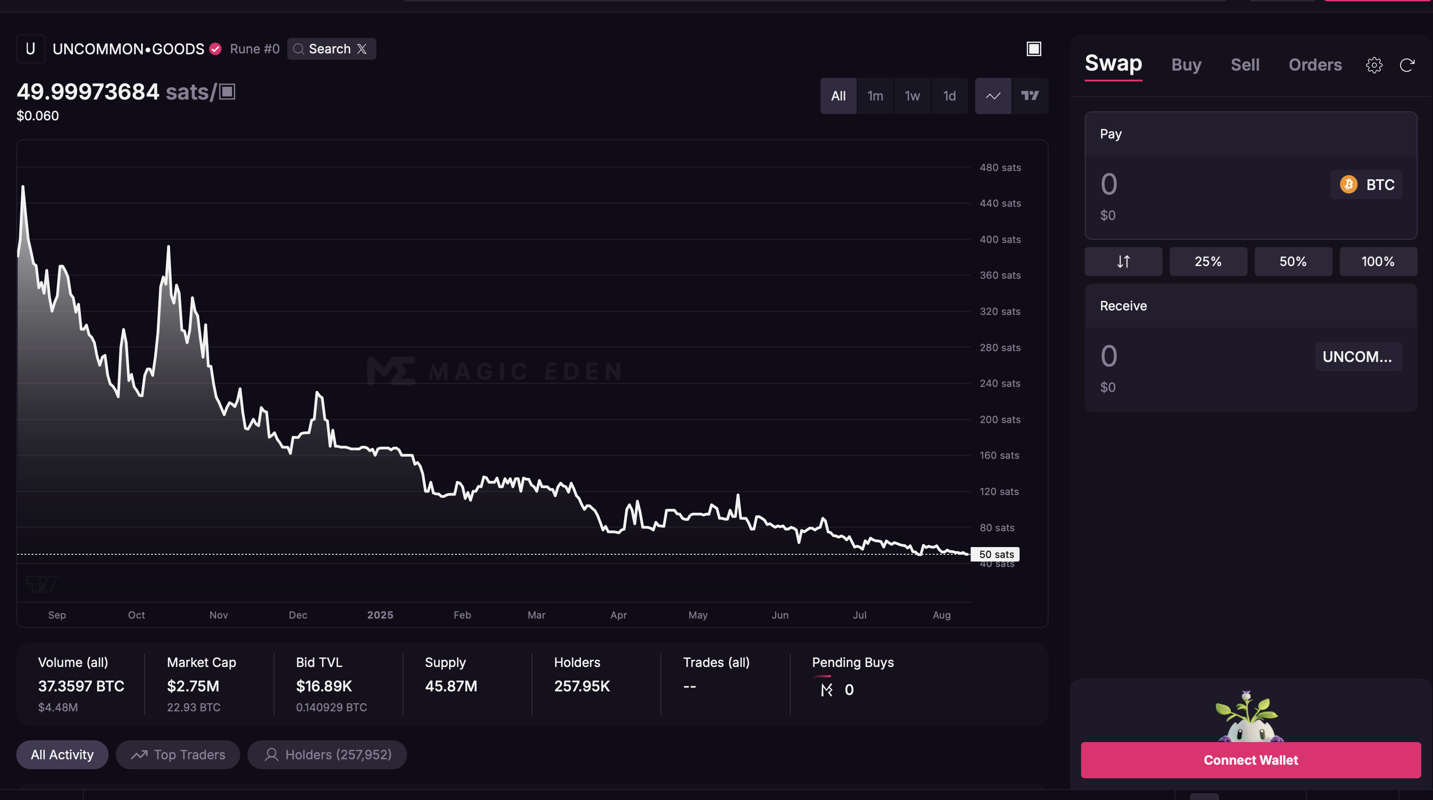
Task: Click the TradingView logo on chart
Action: 41,584
